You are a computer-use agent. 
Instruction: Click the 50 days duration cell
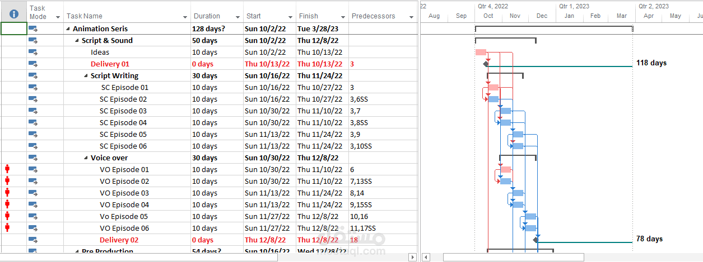(217, 40)
